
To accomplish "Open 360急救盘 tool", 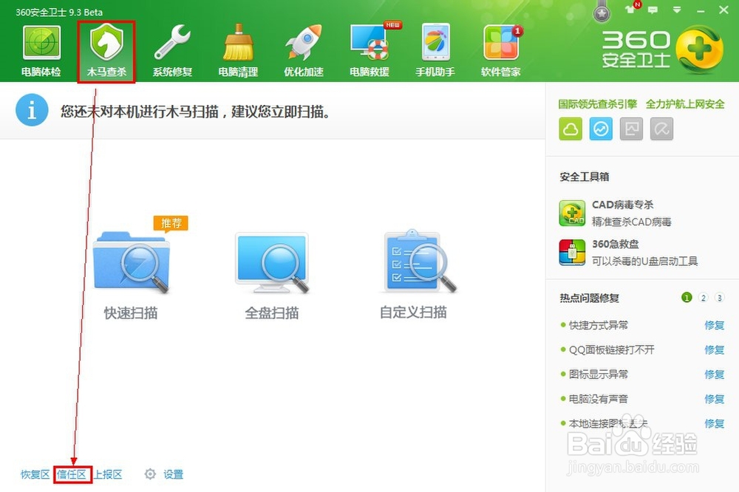I will [x=628, y=252].
